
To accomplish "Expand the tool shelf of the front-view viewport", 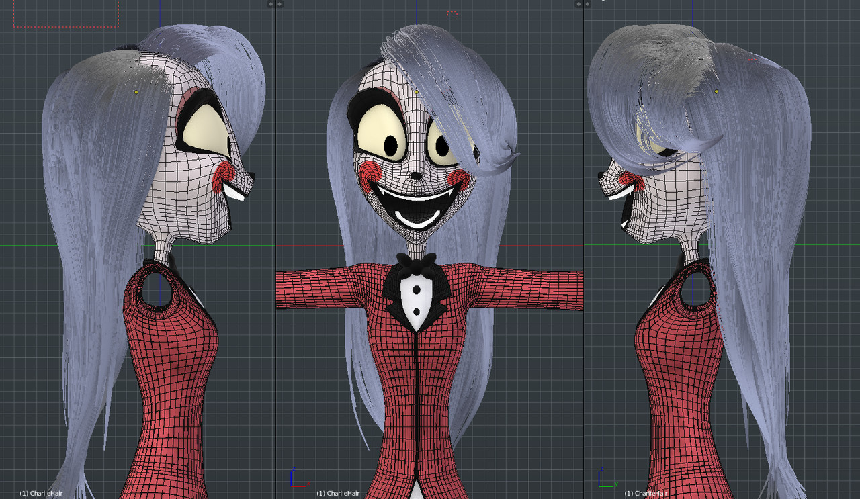I will click(279, 4).
